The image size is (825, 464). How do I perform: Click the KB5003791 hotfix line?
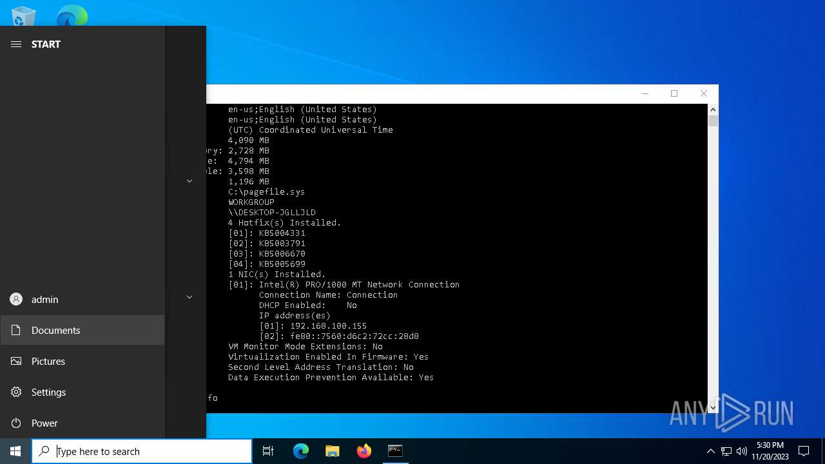(267, 244)
